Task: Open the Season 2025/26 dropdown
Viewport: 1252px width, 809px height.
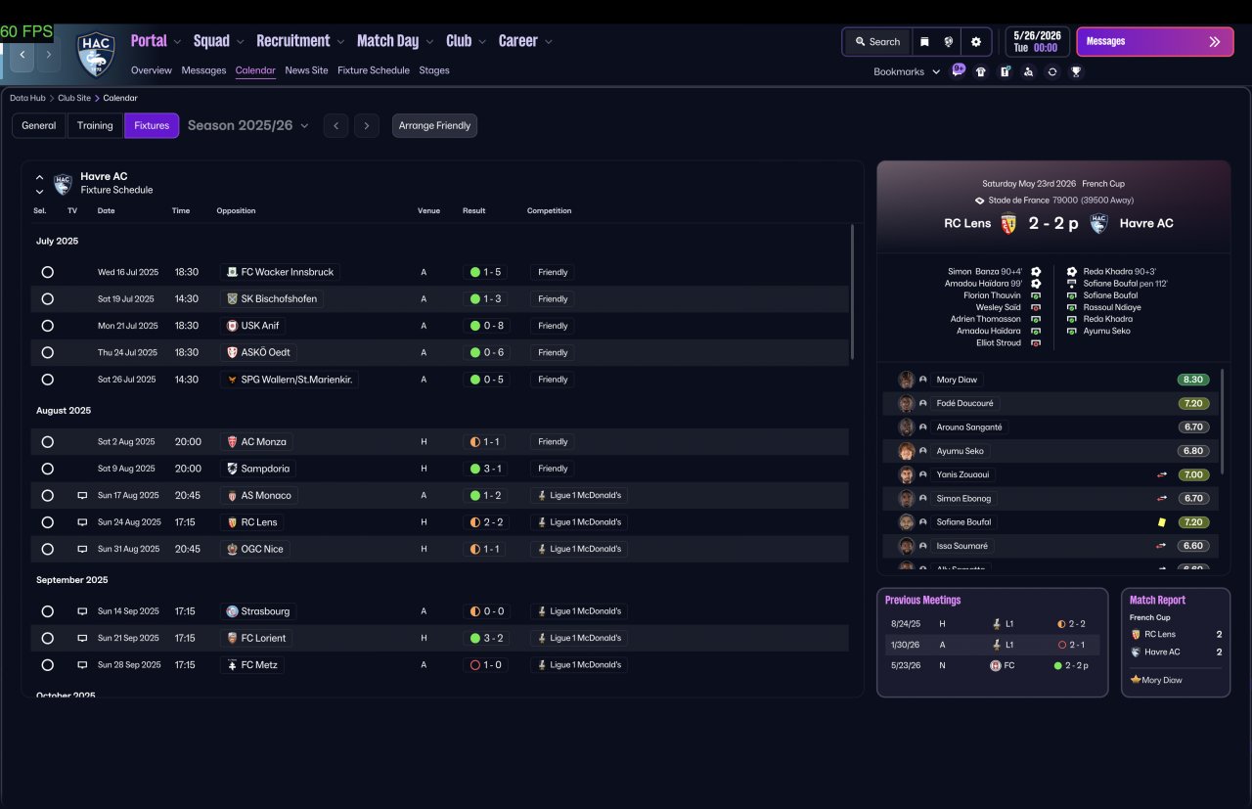Action: 248,125
